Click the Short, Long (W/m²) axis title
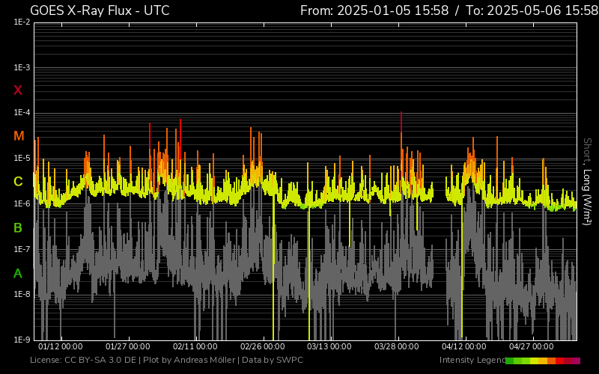Viewport: 599px width, 374px height. 587,182
